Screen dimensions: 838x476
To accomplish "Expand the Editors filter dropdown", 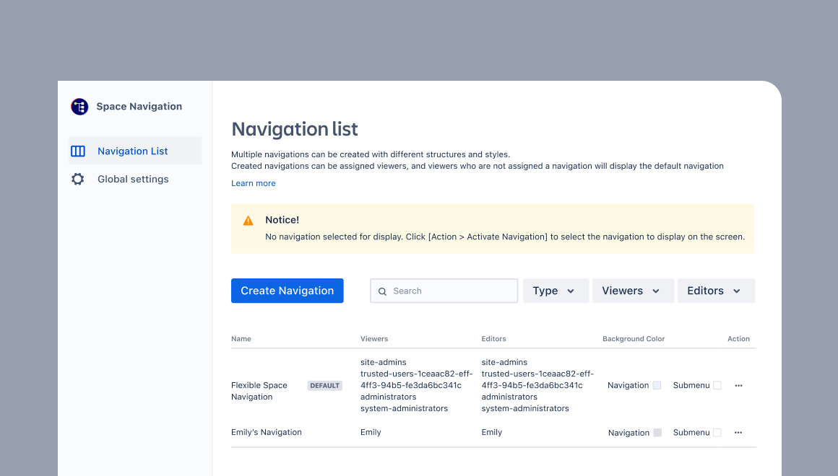I will click(716, 291).
